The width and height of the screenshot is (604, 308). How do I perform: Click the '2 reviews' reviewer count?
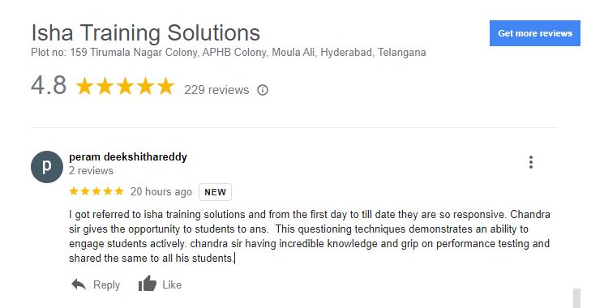coord(92,170)
